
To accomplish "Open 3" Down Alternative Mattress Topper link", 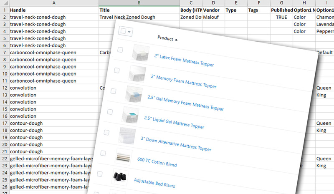I will pos(176,144).
